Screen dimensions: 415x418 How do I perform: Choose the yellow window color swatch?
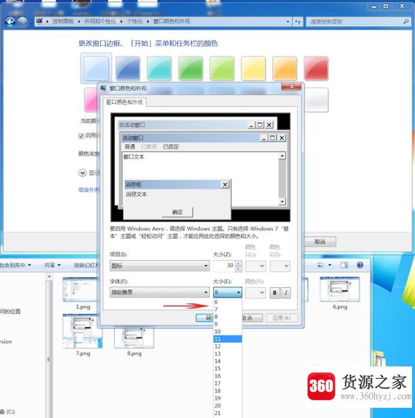point(253,68)
